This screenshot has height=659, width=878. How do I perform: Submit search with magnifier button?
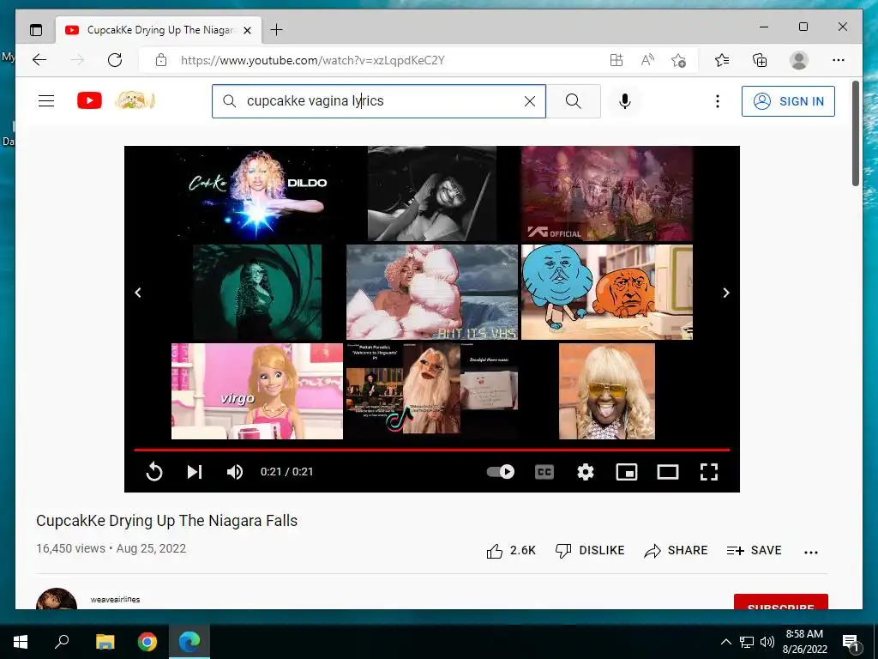[x=574, y=101]
